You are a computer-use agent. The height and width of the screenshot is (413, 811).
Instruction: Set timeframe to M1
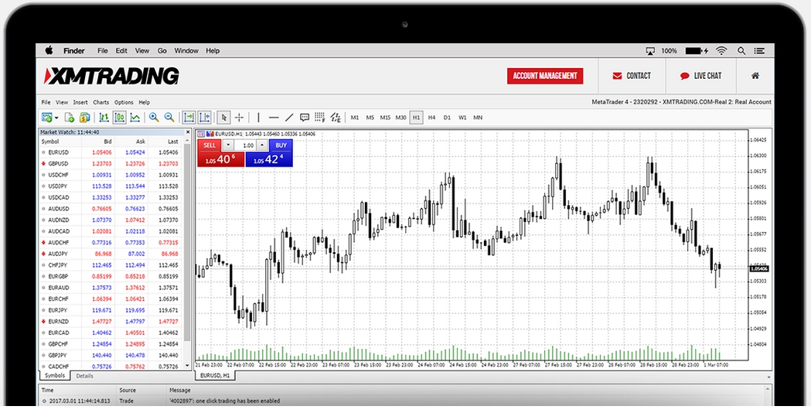[355, 118]
